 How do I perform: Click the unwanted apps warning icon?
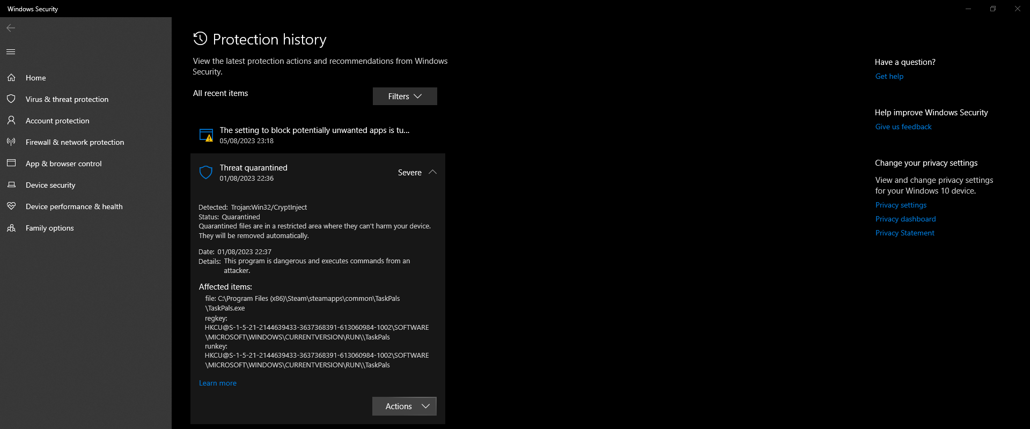(x=206, y=135)
